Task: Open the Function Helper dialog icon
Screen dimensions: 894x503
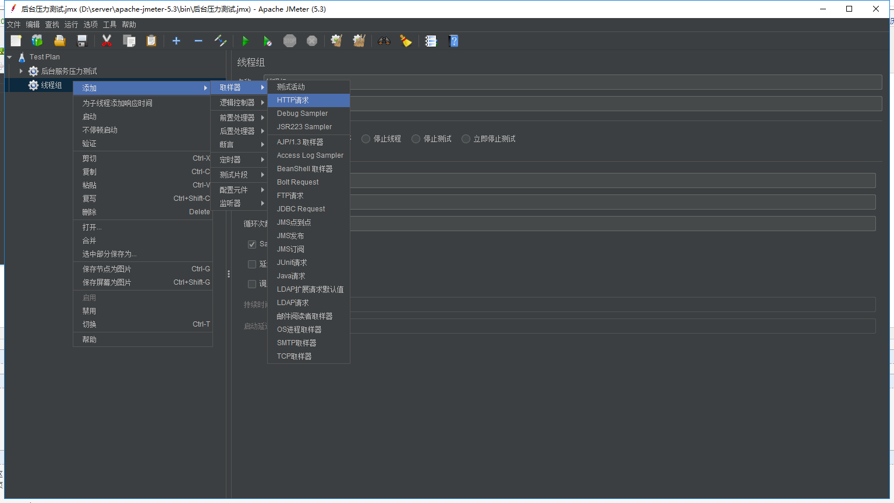Action: [x=431, y=41]
